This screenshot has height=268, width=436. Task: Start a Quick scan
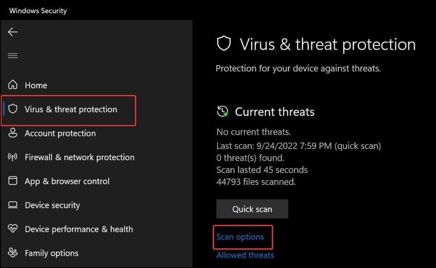[x=252, y=209]
